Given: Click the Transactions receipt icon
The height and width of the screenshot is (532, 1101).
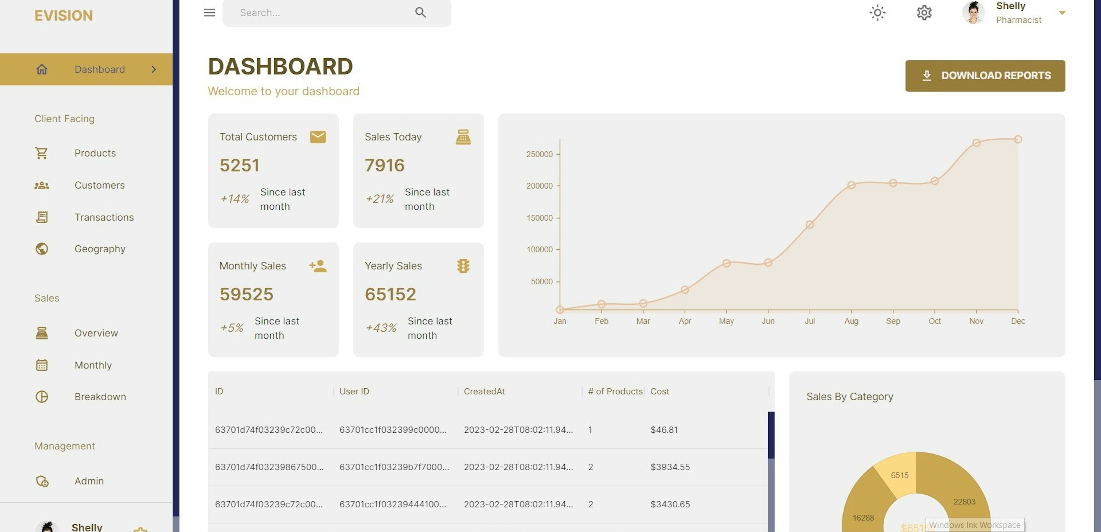Looking at the screenshot, I should (42, 217).
